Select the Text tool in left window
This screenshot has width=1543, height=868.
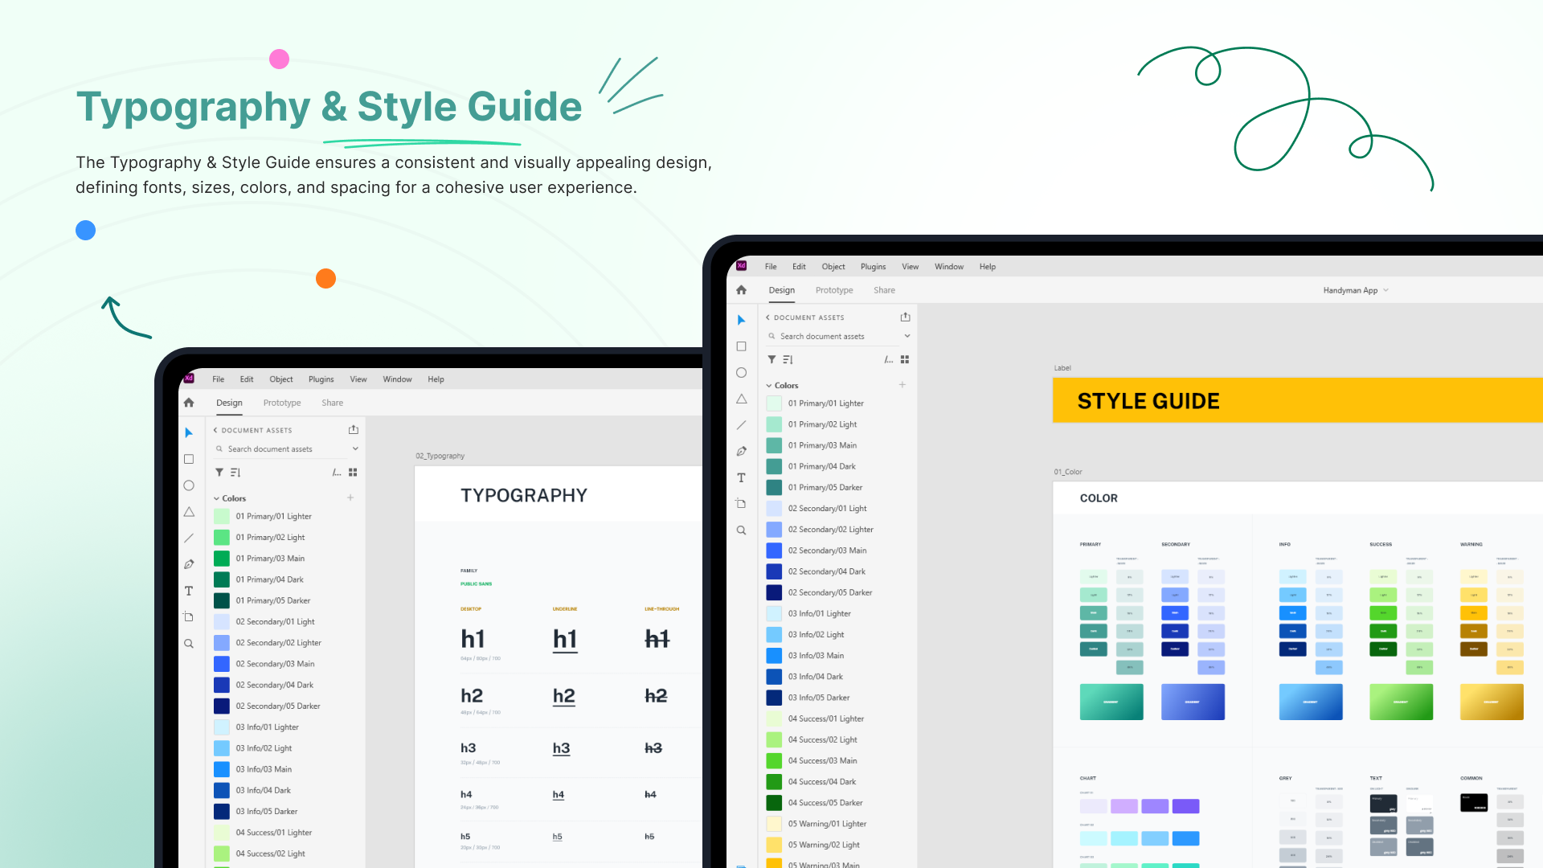189,591
